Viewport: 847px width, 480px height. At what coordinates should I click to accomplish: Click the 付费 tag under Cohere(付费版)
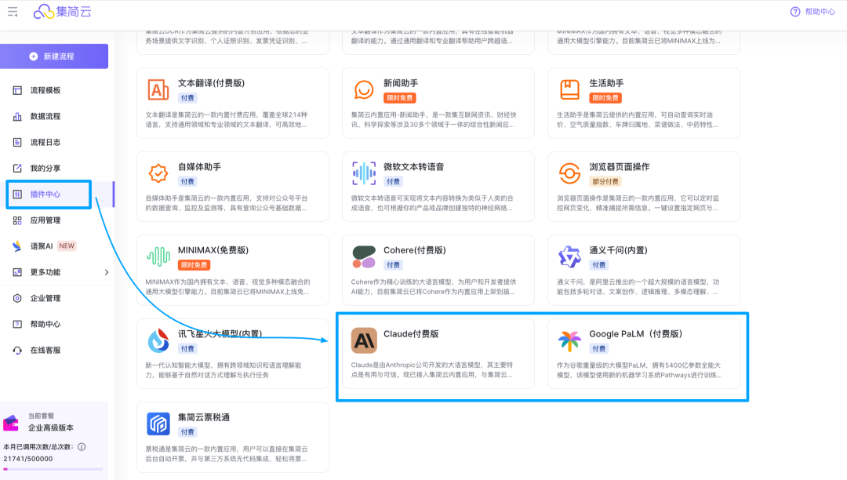click(393, 265)
